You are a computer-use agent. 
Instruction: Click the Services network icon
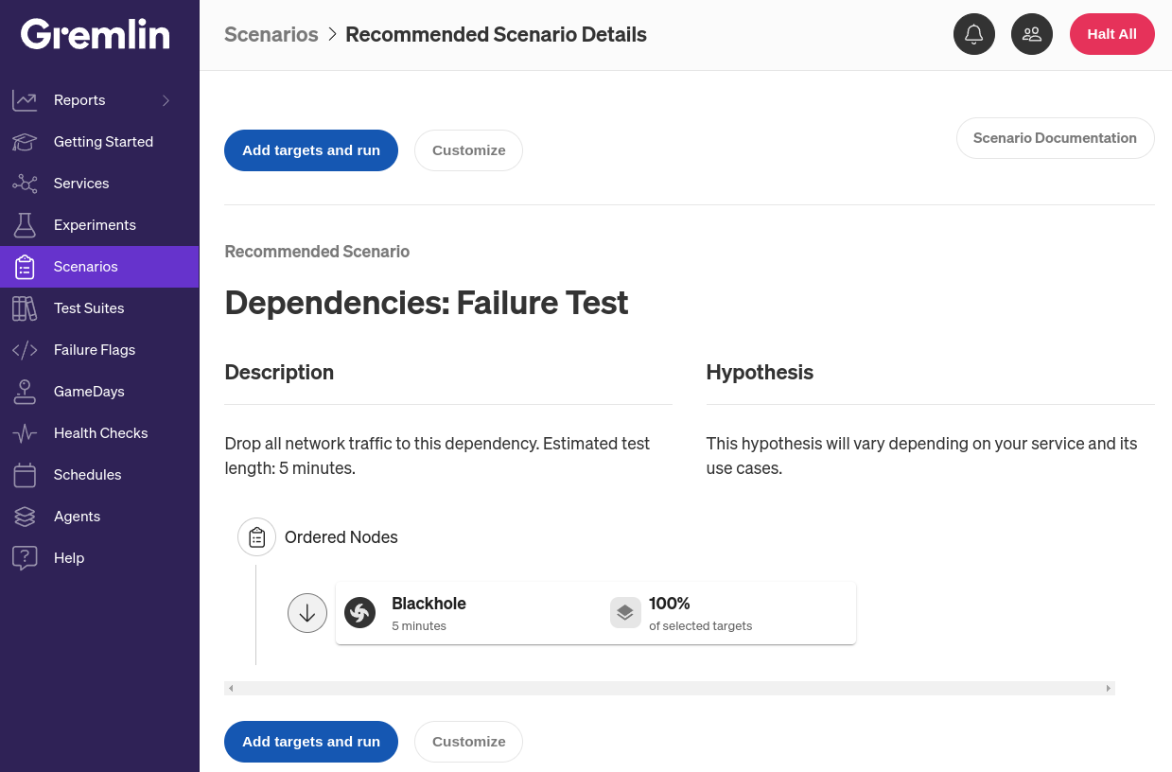(x=25, y=184)
